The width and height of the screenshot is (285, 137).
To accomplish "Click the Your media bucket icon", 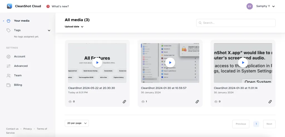I will click(x=8, y=21).
